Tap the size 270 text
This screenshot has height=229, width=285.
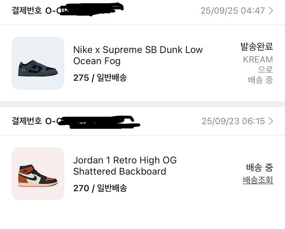[81, 188]
